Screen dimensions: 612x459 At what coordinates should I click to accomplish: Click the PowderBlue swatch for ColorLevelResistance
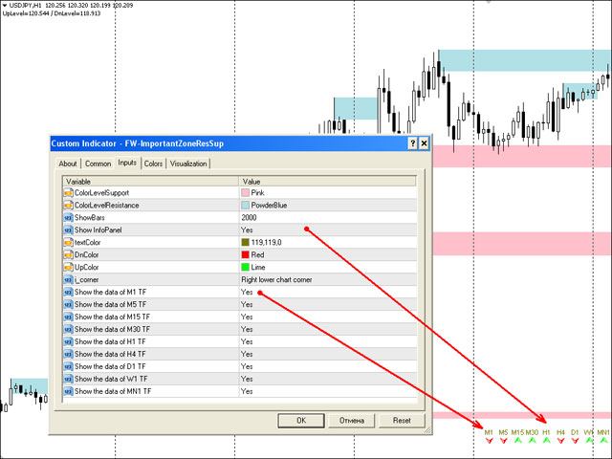pyautogui.click(x=245, y=206)
